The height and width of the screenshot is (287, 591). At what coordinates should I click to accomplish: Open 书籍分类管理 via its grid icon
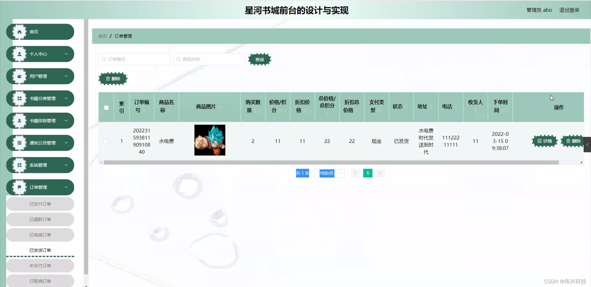[x=19, y=98]
